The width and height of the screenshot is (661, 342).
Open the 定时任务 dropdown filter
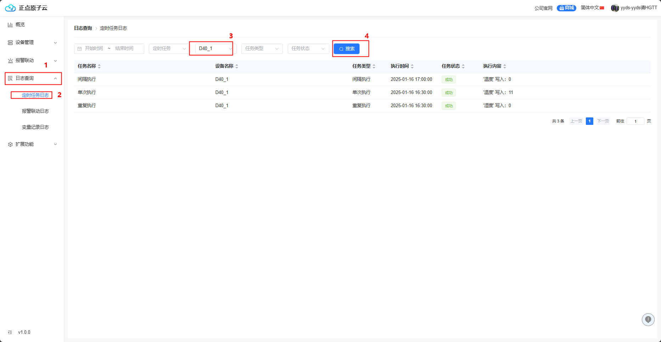click(x=169, y=49)
